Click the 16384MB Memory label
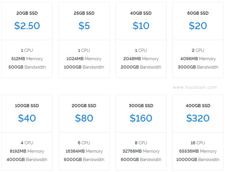The height and width of the screenshot is (172, 225). pyautogui.click(x=84, y=151)
